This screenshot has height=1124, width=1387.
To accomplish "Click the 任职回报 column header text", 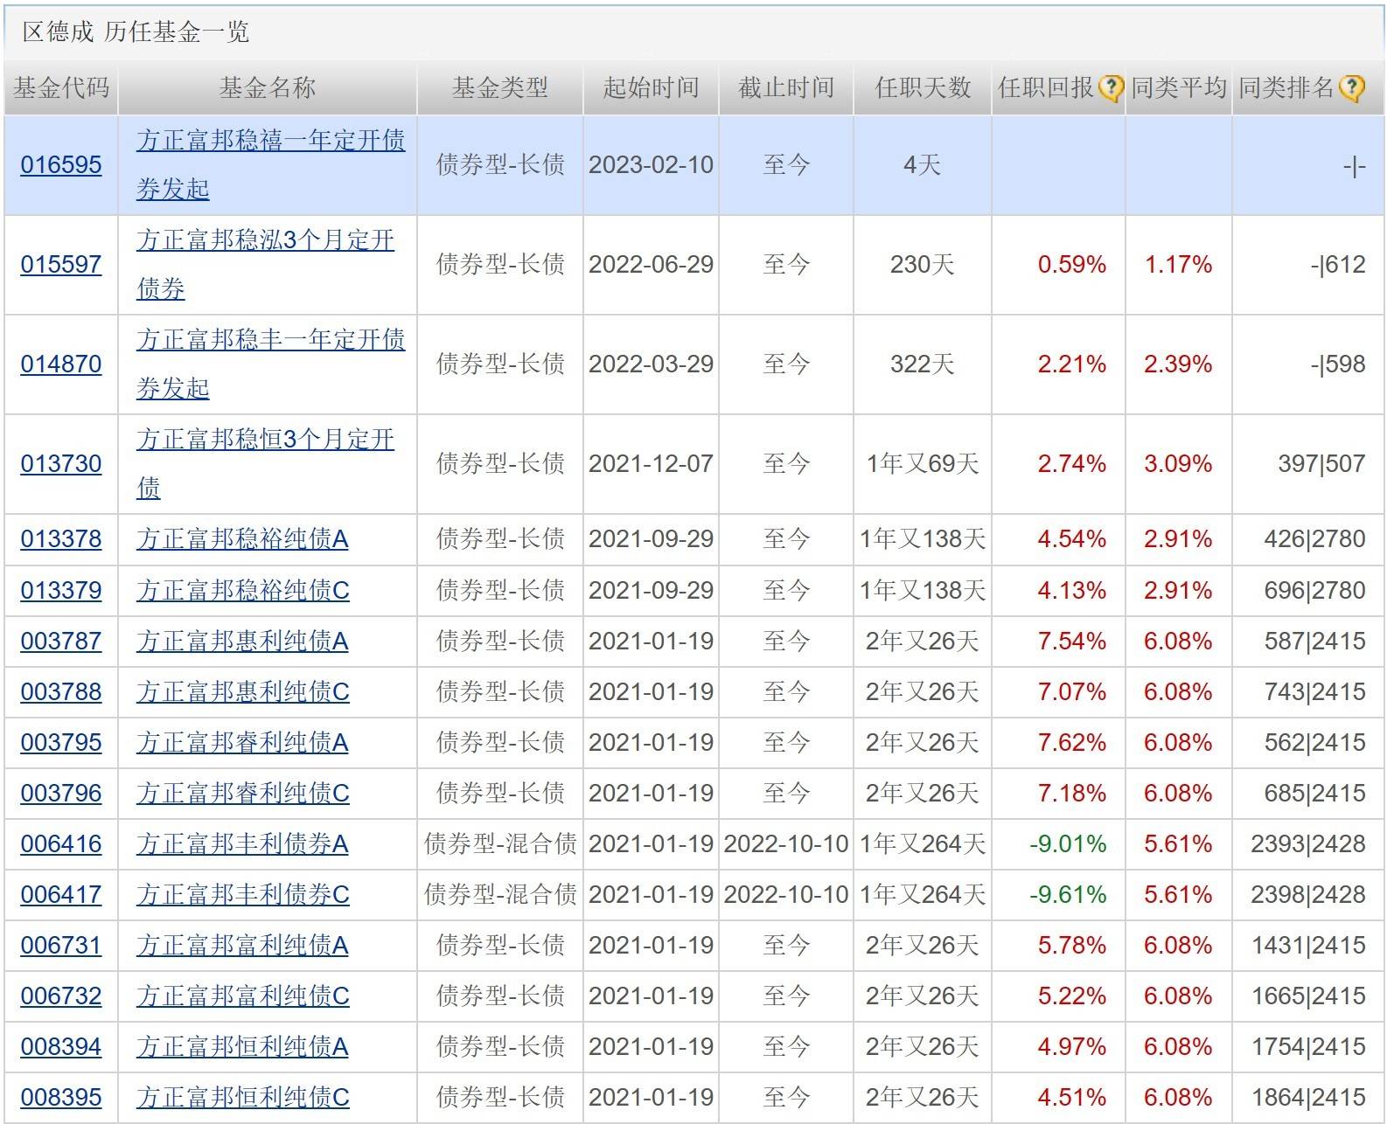I will coord(1046,87).
